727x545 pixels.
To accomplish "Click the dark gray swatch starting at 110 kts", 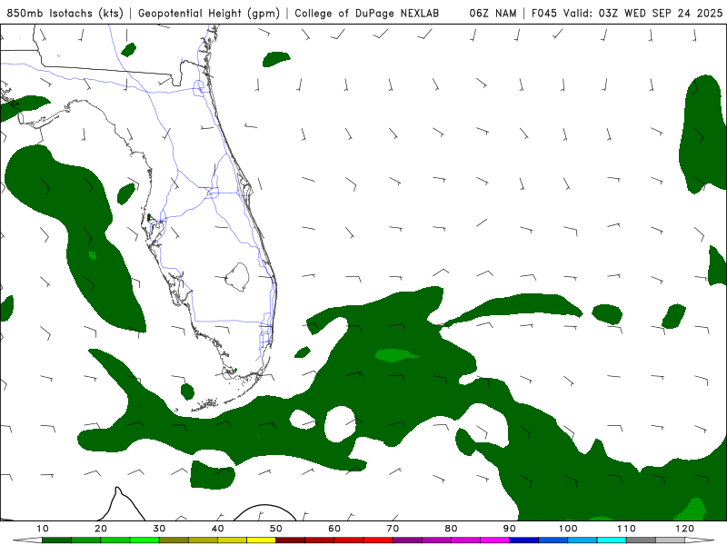I will 641,540.
